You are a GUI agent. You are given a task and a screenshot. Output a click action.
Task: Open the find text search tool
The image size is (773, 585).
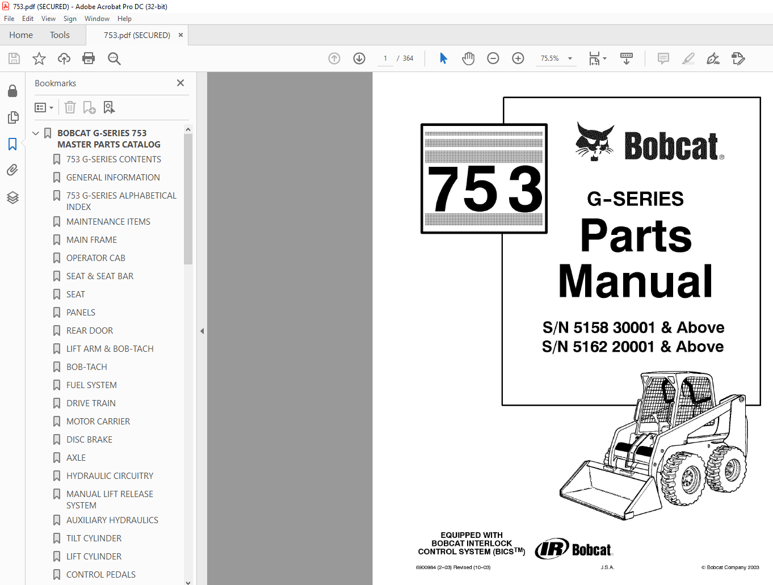(x=114, y=58)
